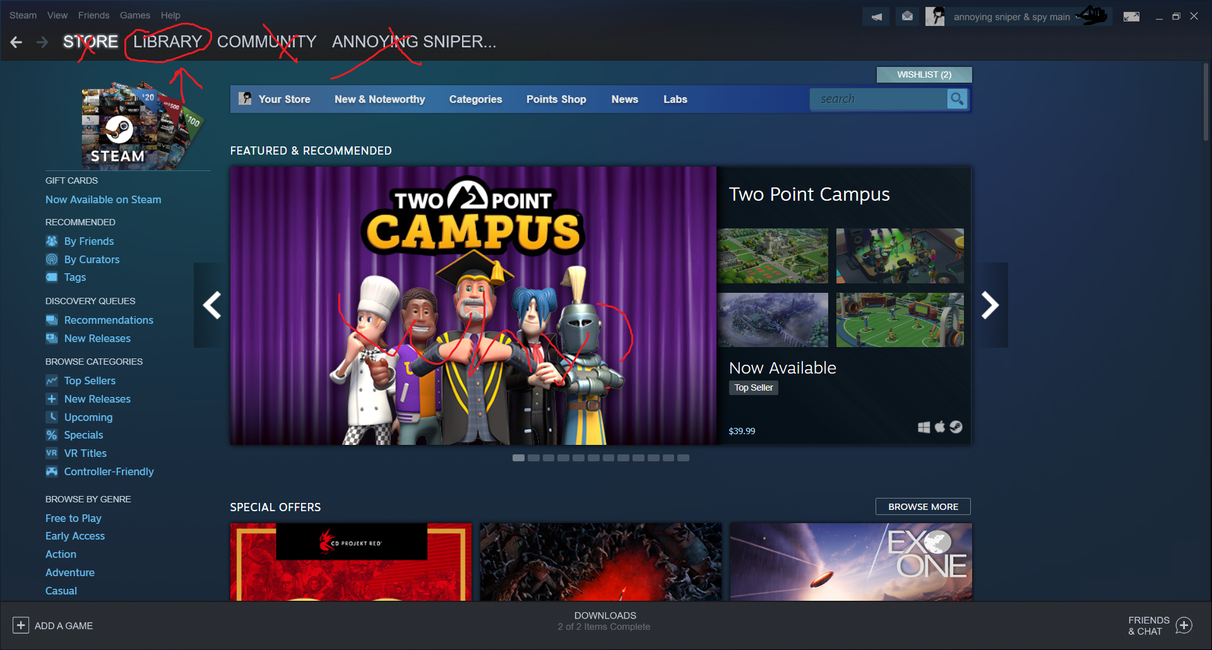Switch to Big Picture mode icon
The height and width of the screenshot is (650, 1212).
pos(1131,17)
